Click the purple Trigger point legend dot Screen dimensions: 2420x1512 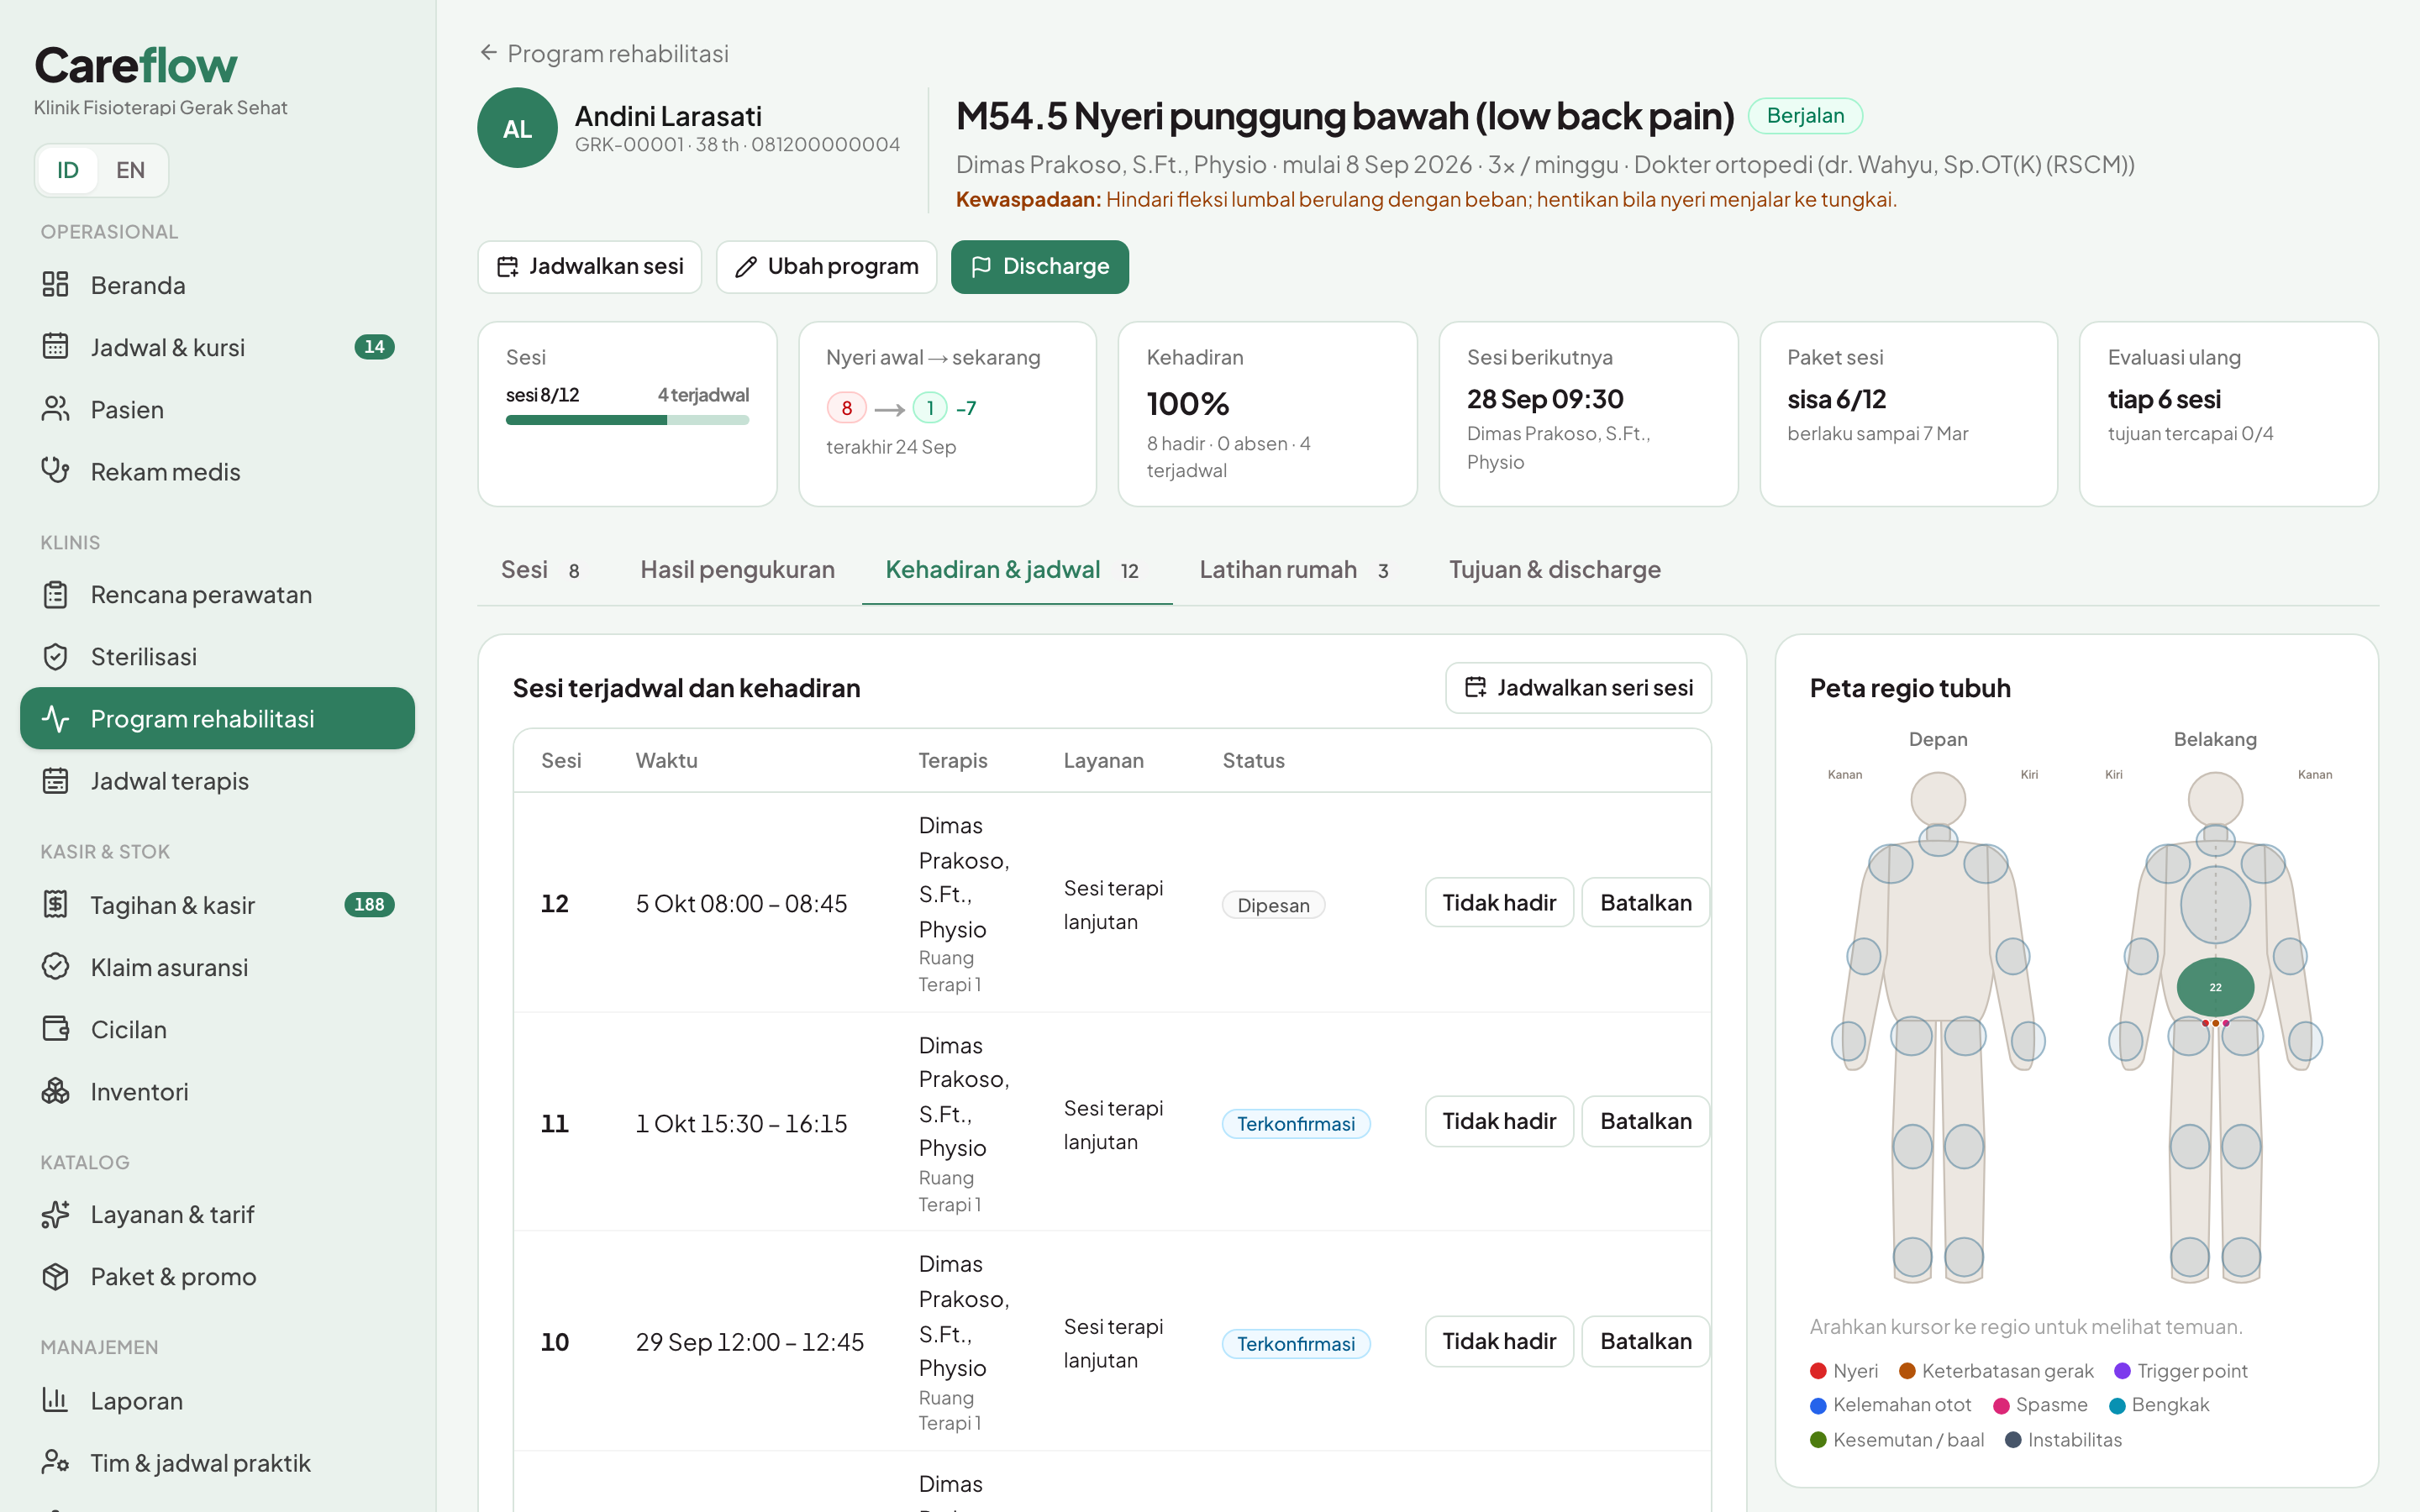pyautogui.click(x=2122, y=1371)
